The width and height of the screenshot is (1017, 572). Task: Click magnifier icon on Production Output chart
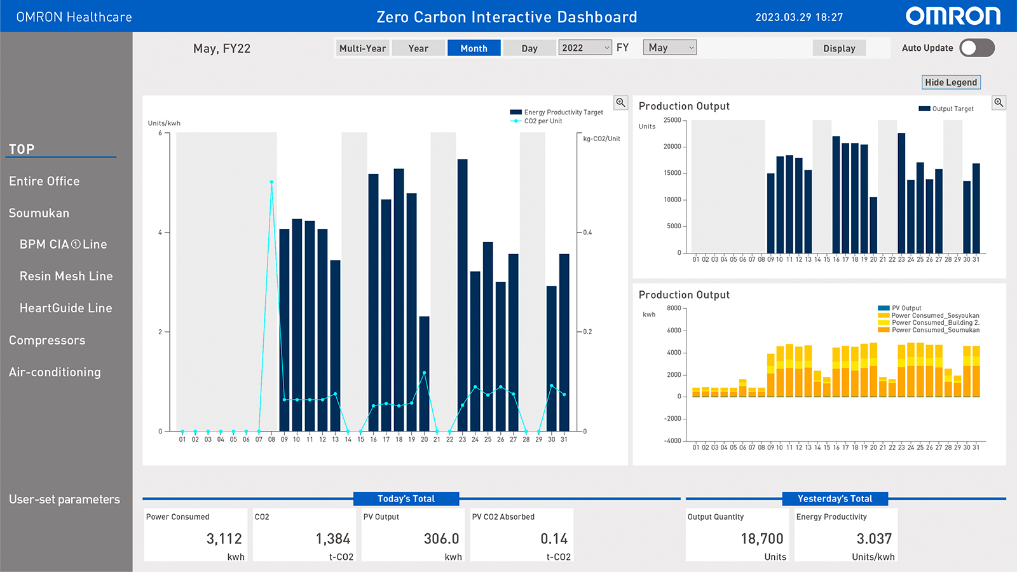pyautogui.click(x=999, y=102)
